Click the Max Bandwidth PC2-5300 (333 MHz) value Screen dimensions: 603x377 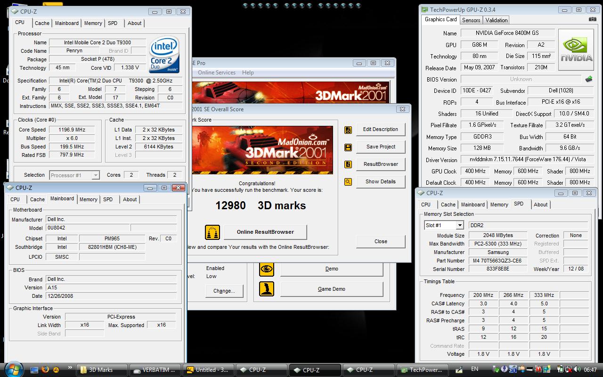498,244
